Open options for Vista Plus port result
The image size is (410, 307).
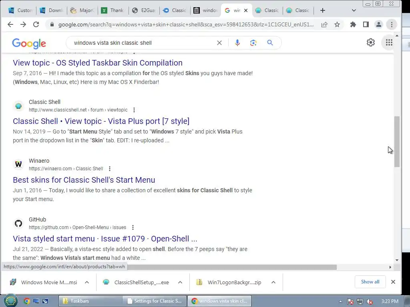click(134, 110)
